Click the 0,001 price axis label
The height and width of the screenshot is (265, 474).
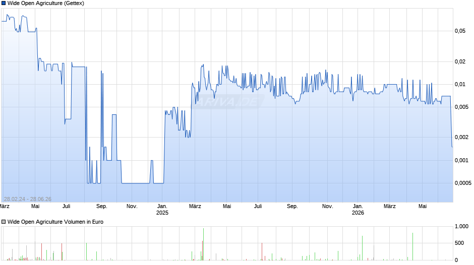461,160
